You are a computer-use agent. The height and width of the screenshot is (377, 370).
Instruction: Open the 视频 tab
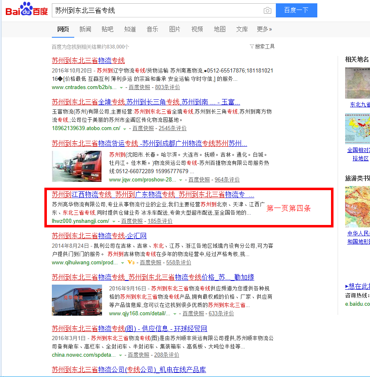(197, 29)
